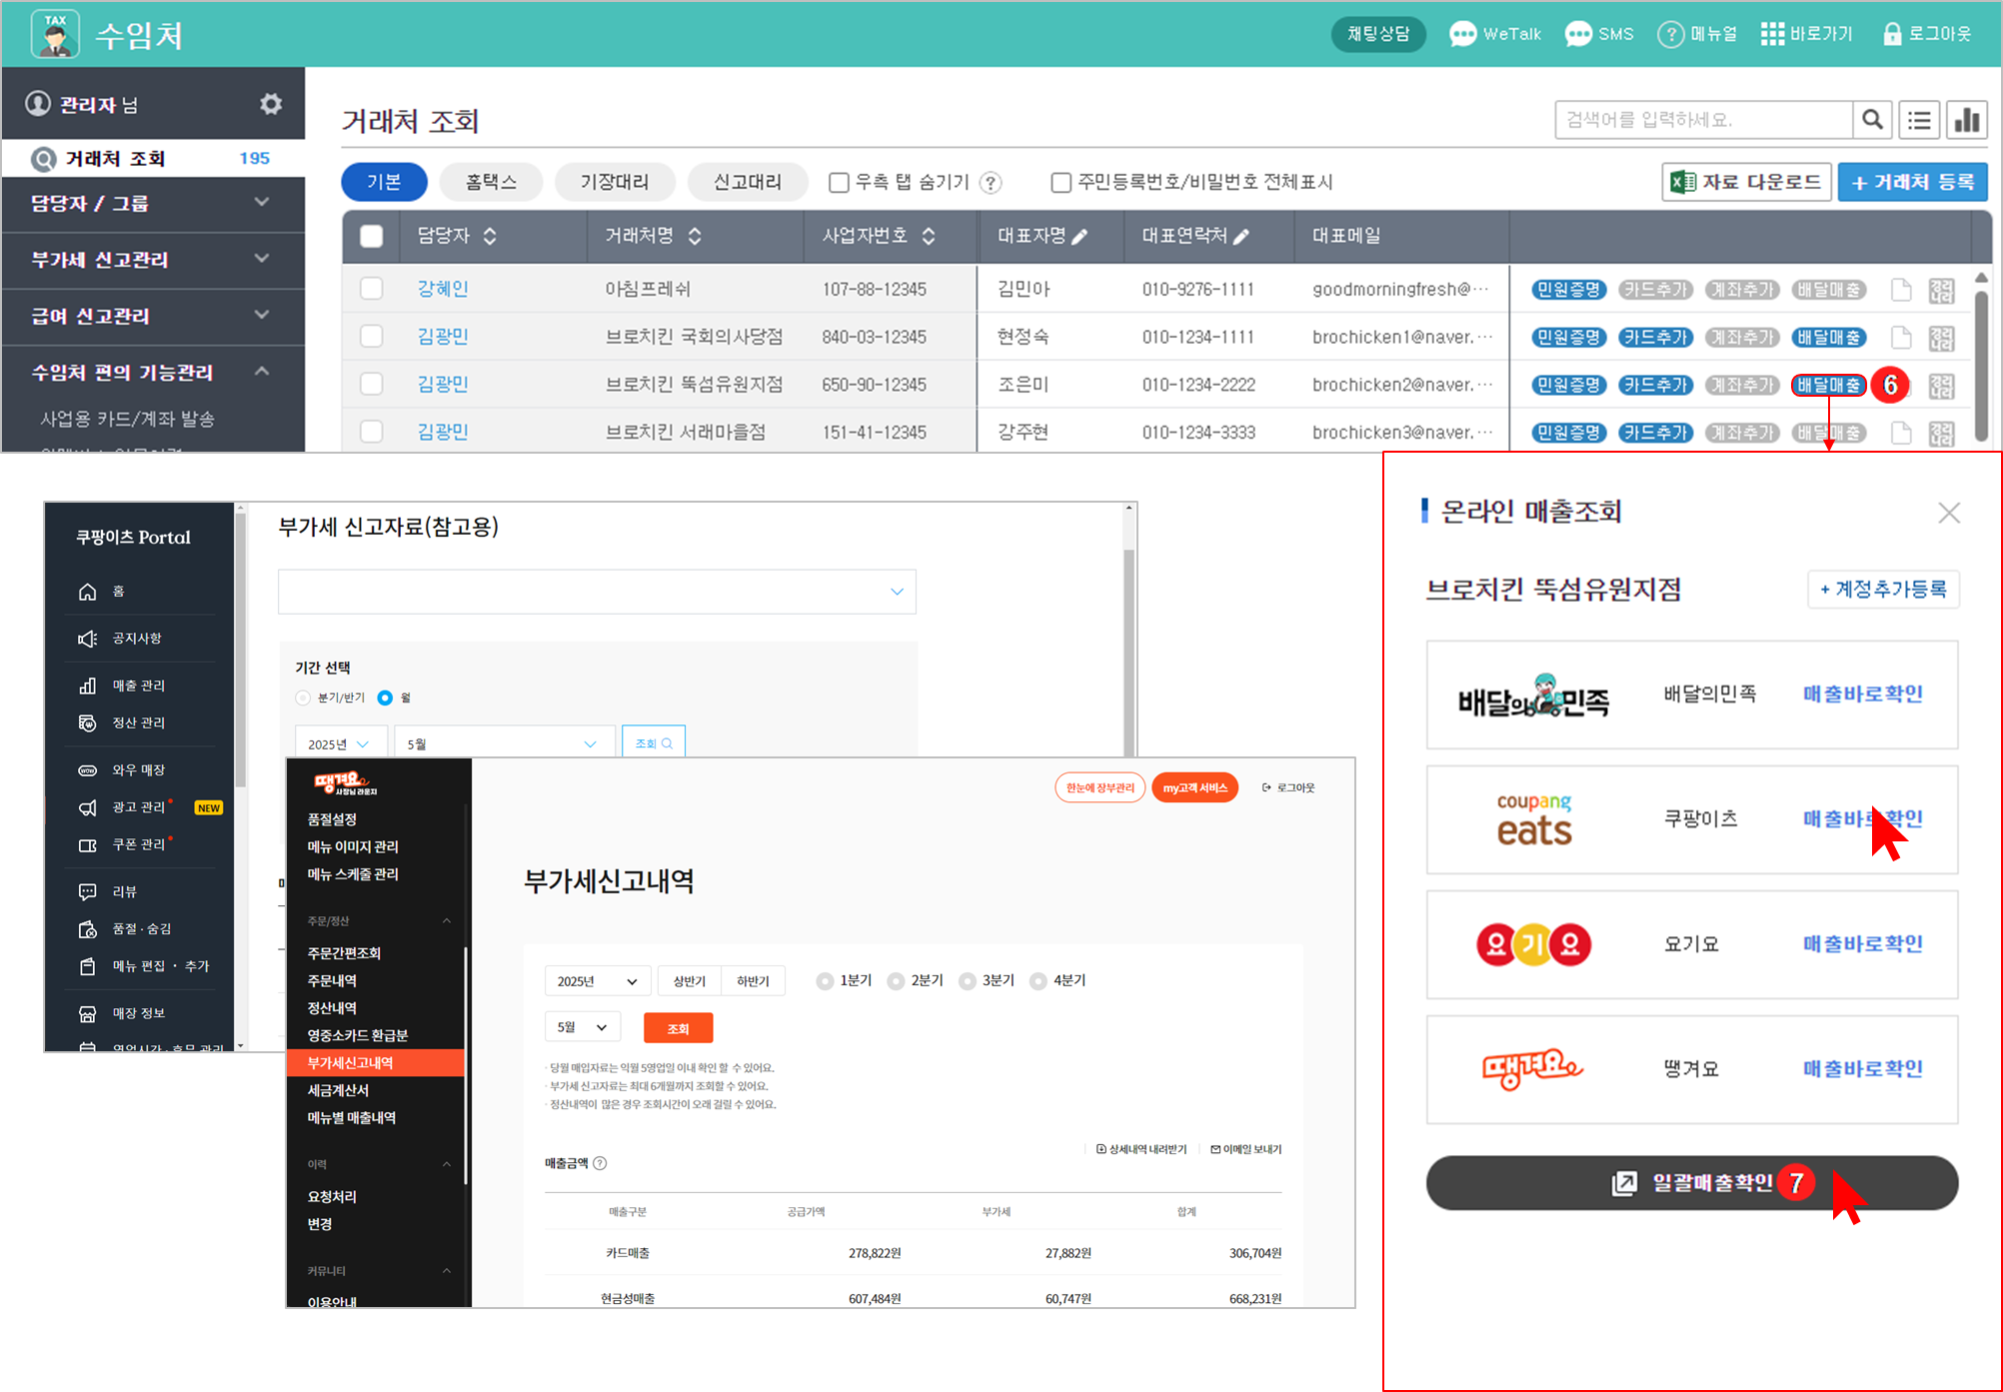The width and height of the screenshot is (2003, 1392).
Task: Click the 검색어를 입력하세요 search field
Action: pos(1702,120)
